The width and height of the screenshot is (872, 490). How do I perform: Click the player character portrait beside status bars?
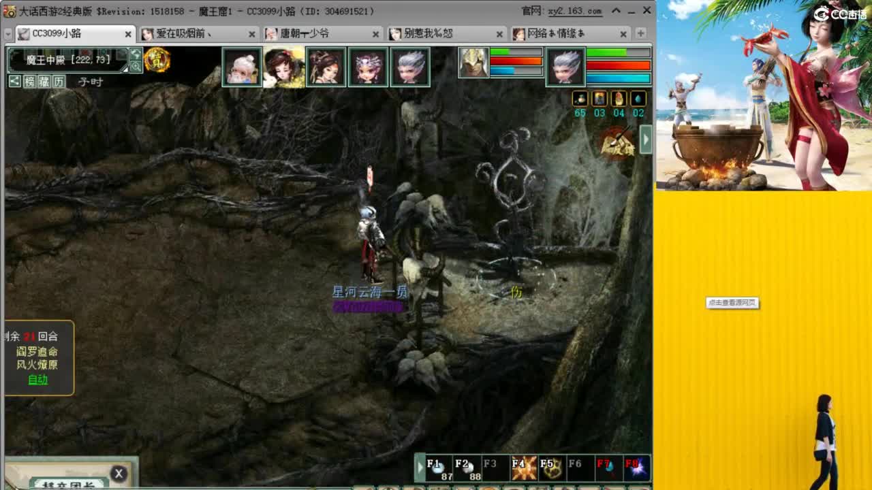(565, 67)
